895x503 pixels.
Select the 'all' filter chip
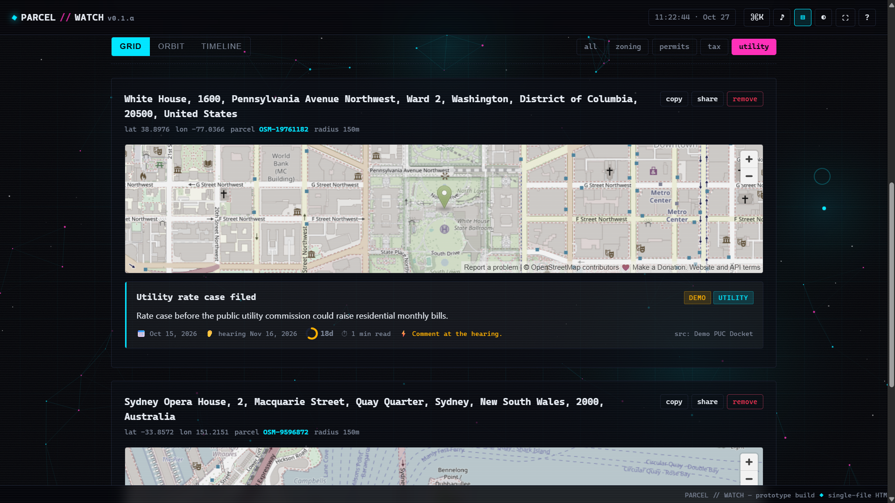591,47
